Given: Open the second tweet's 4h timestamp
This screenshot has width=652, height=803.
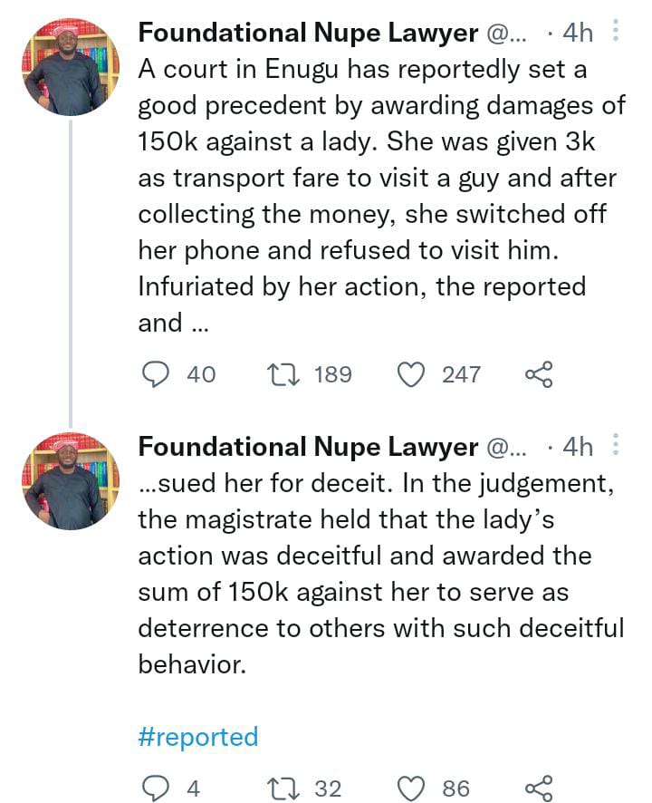Looking at the screenshot, I should pos(577,447).
